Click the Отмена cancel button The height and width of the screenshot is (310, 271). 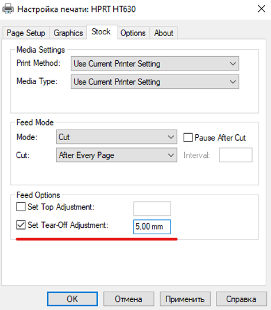coord(129,299)
